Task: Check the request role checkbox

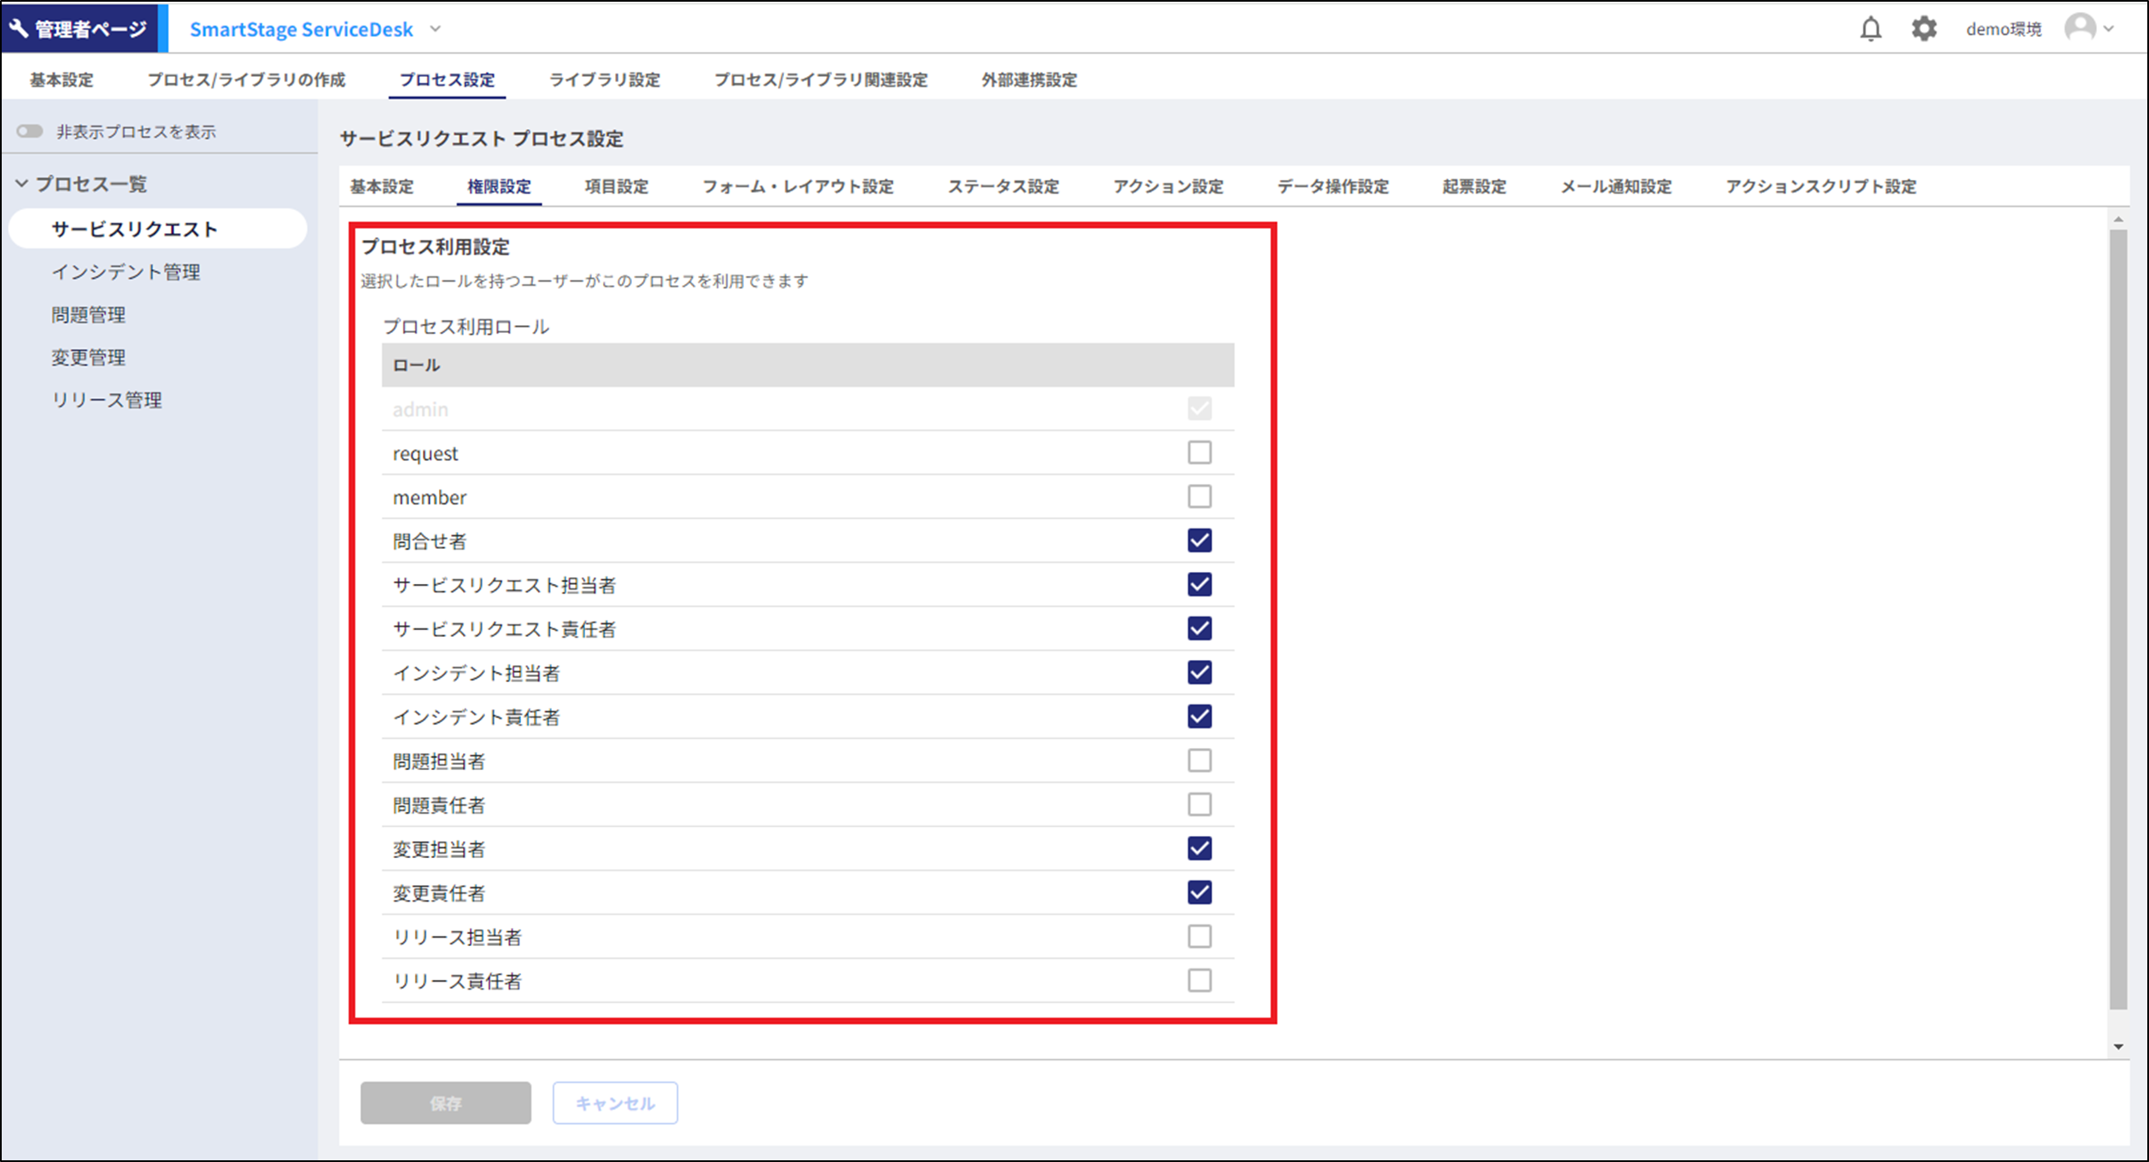Action: click(1199, 453)
